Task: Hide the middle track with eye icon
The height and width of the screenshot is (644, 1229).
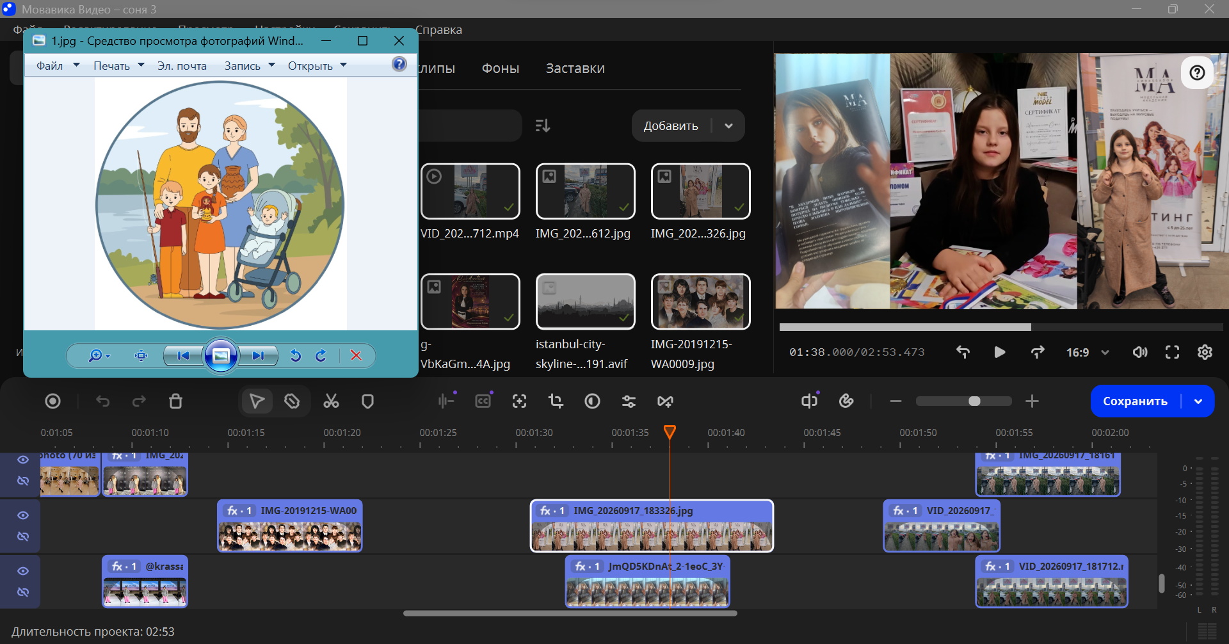Action: [23, 515]
